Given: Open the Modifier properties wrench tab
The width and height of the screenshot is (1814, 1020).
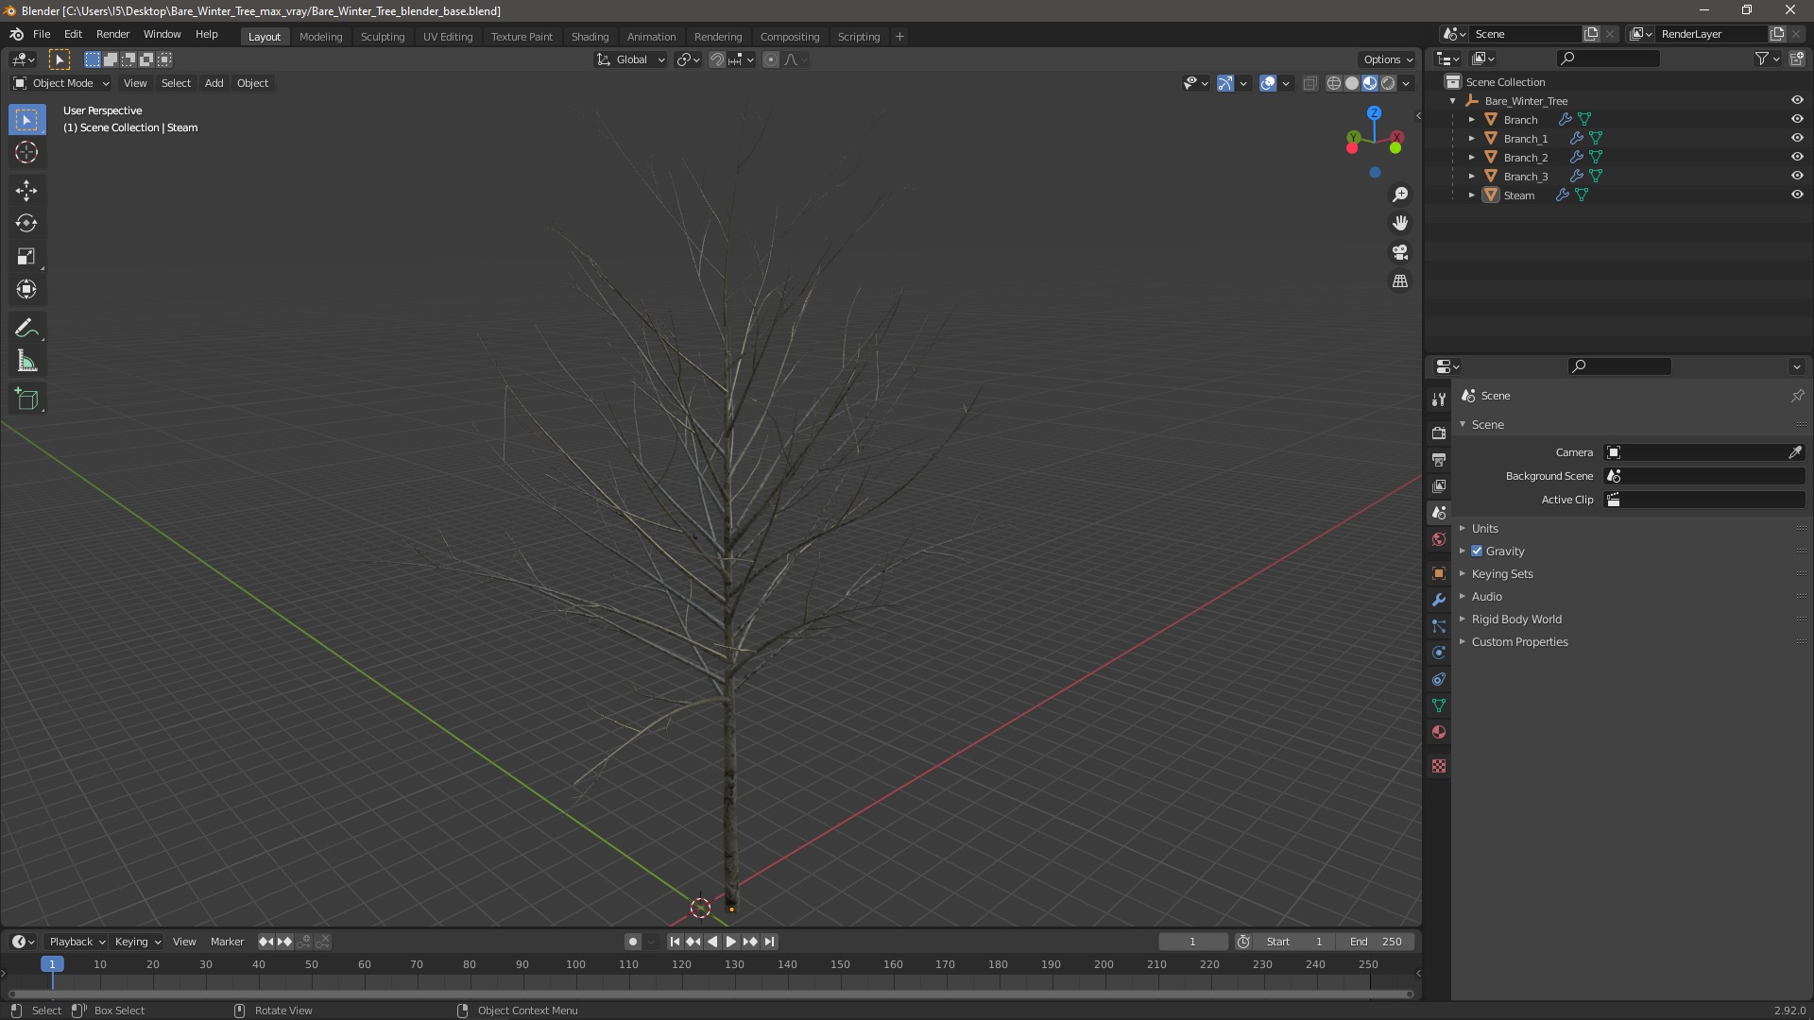Looking at the screenshot, I should [1439, 600].
